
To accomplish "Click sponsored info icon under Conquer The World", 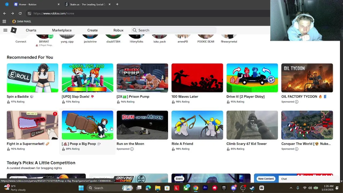I will [x=297, y=149].
